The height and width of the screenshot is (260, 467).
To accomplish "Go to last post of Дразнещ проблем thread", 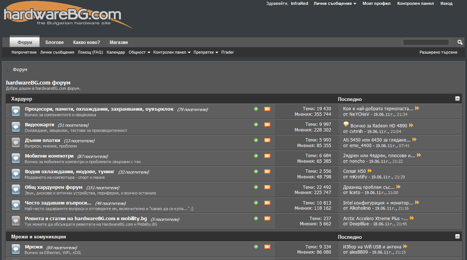I will coord(398,187).
